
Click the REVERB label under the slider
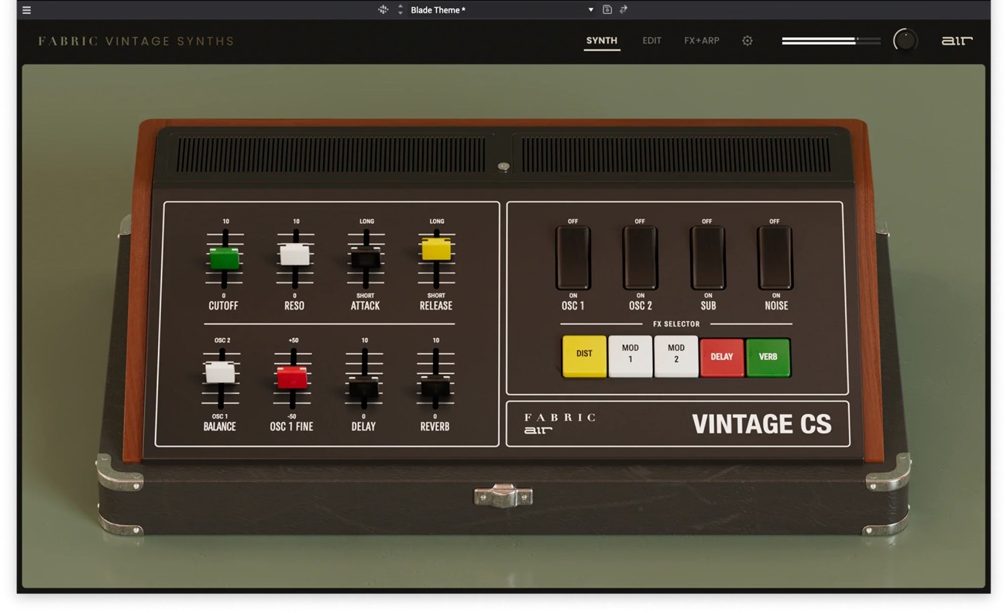click(x=435, y=426)
